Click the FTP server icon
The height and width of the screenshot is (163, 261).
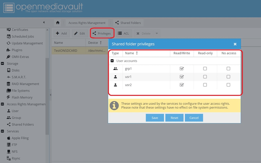tap(9, 145)
